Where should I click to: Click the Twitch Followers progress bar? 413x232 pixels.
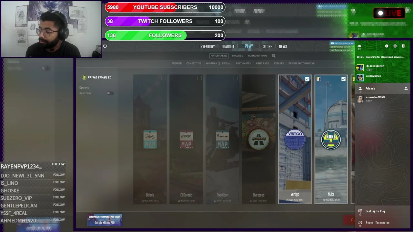[165, 21]
